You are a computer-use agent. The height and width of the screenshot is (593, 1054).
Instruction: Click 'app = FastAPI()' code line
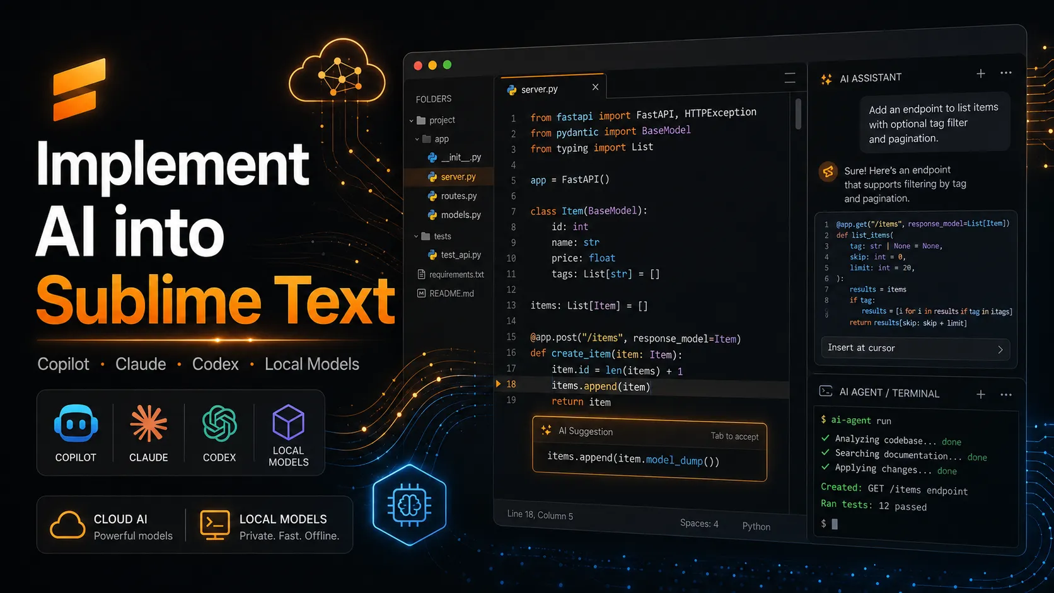tap(570, 180)
